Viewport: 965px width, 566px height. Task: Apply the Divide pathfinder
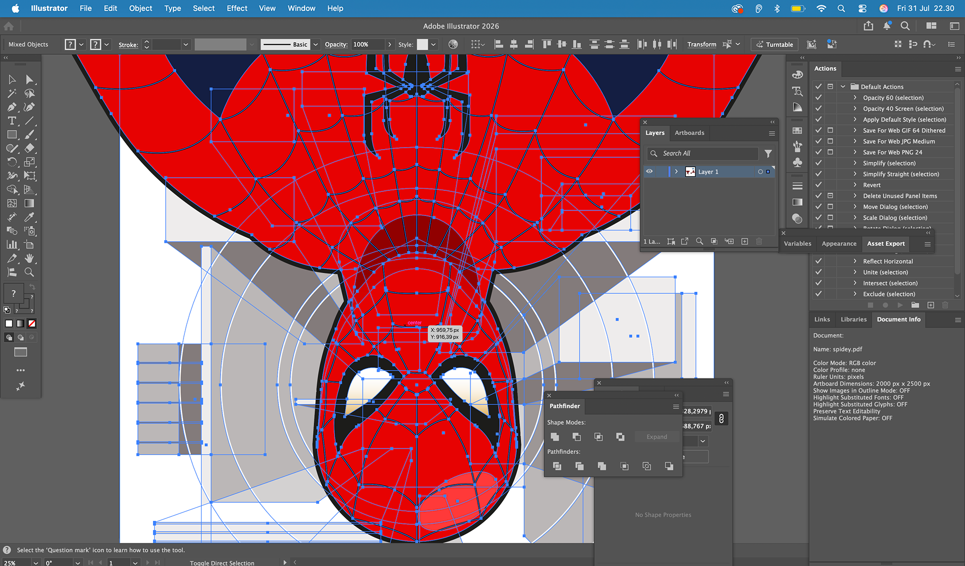tap(557, 466)
